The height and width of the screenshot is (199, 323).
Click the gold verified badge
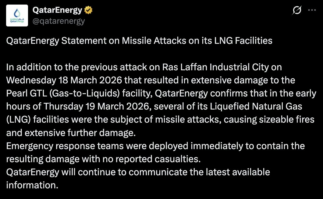89,10
